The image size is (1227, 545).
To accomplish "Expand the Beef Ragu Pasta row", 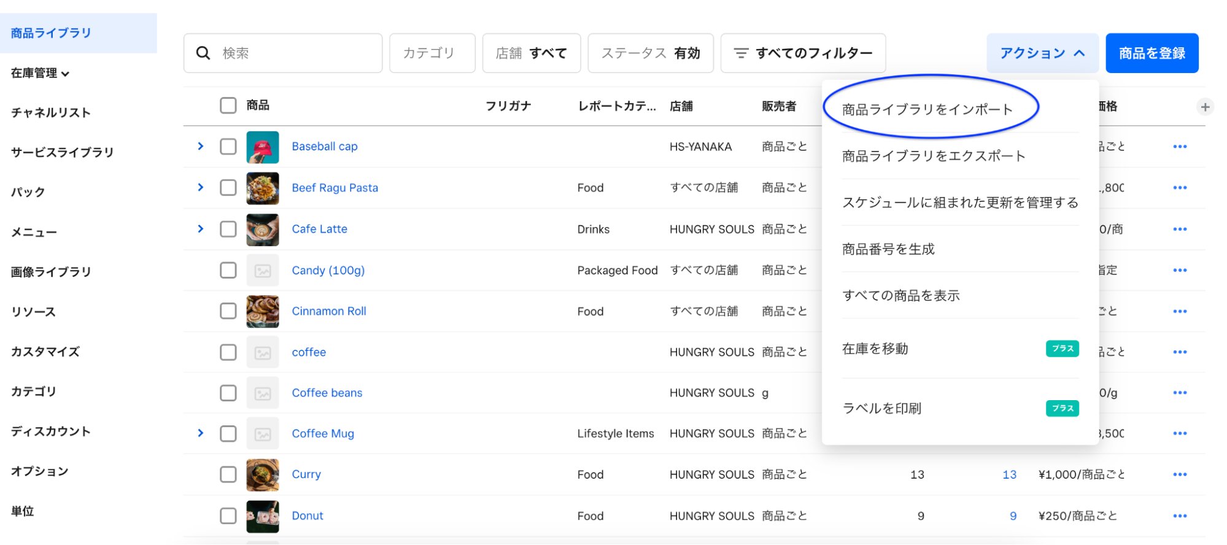I will (x=201, y=187).
